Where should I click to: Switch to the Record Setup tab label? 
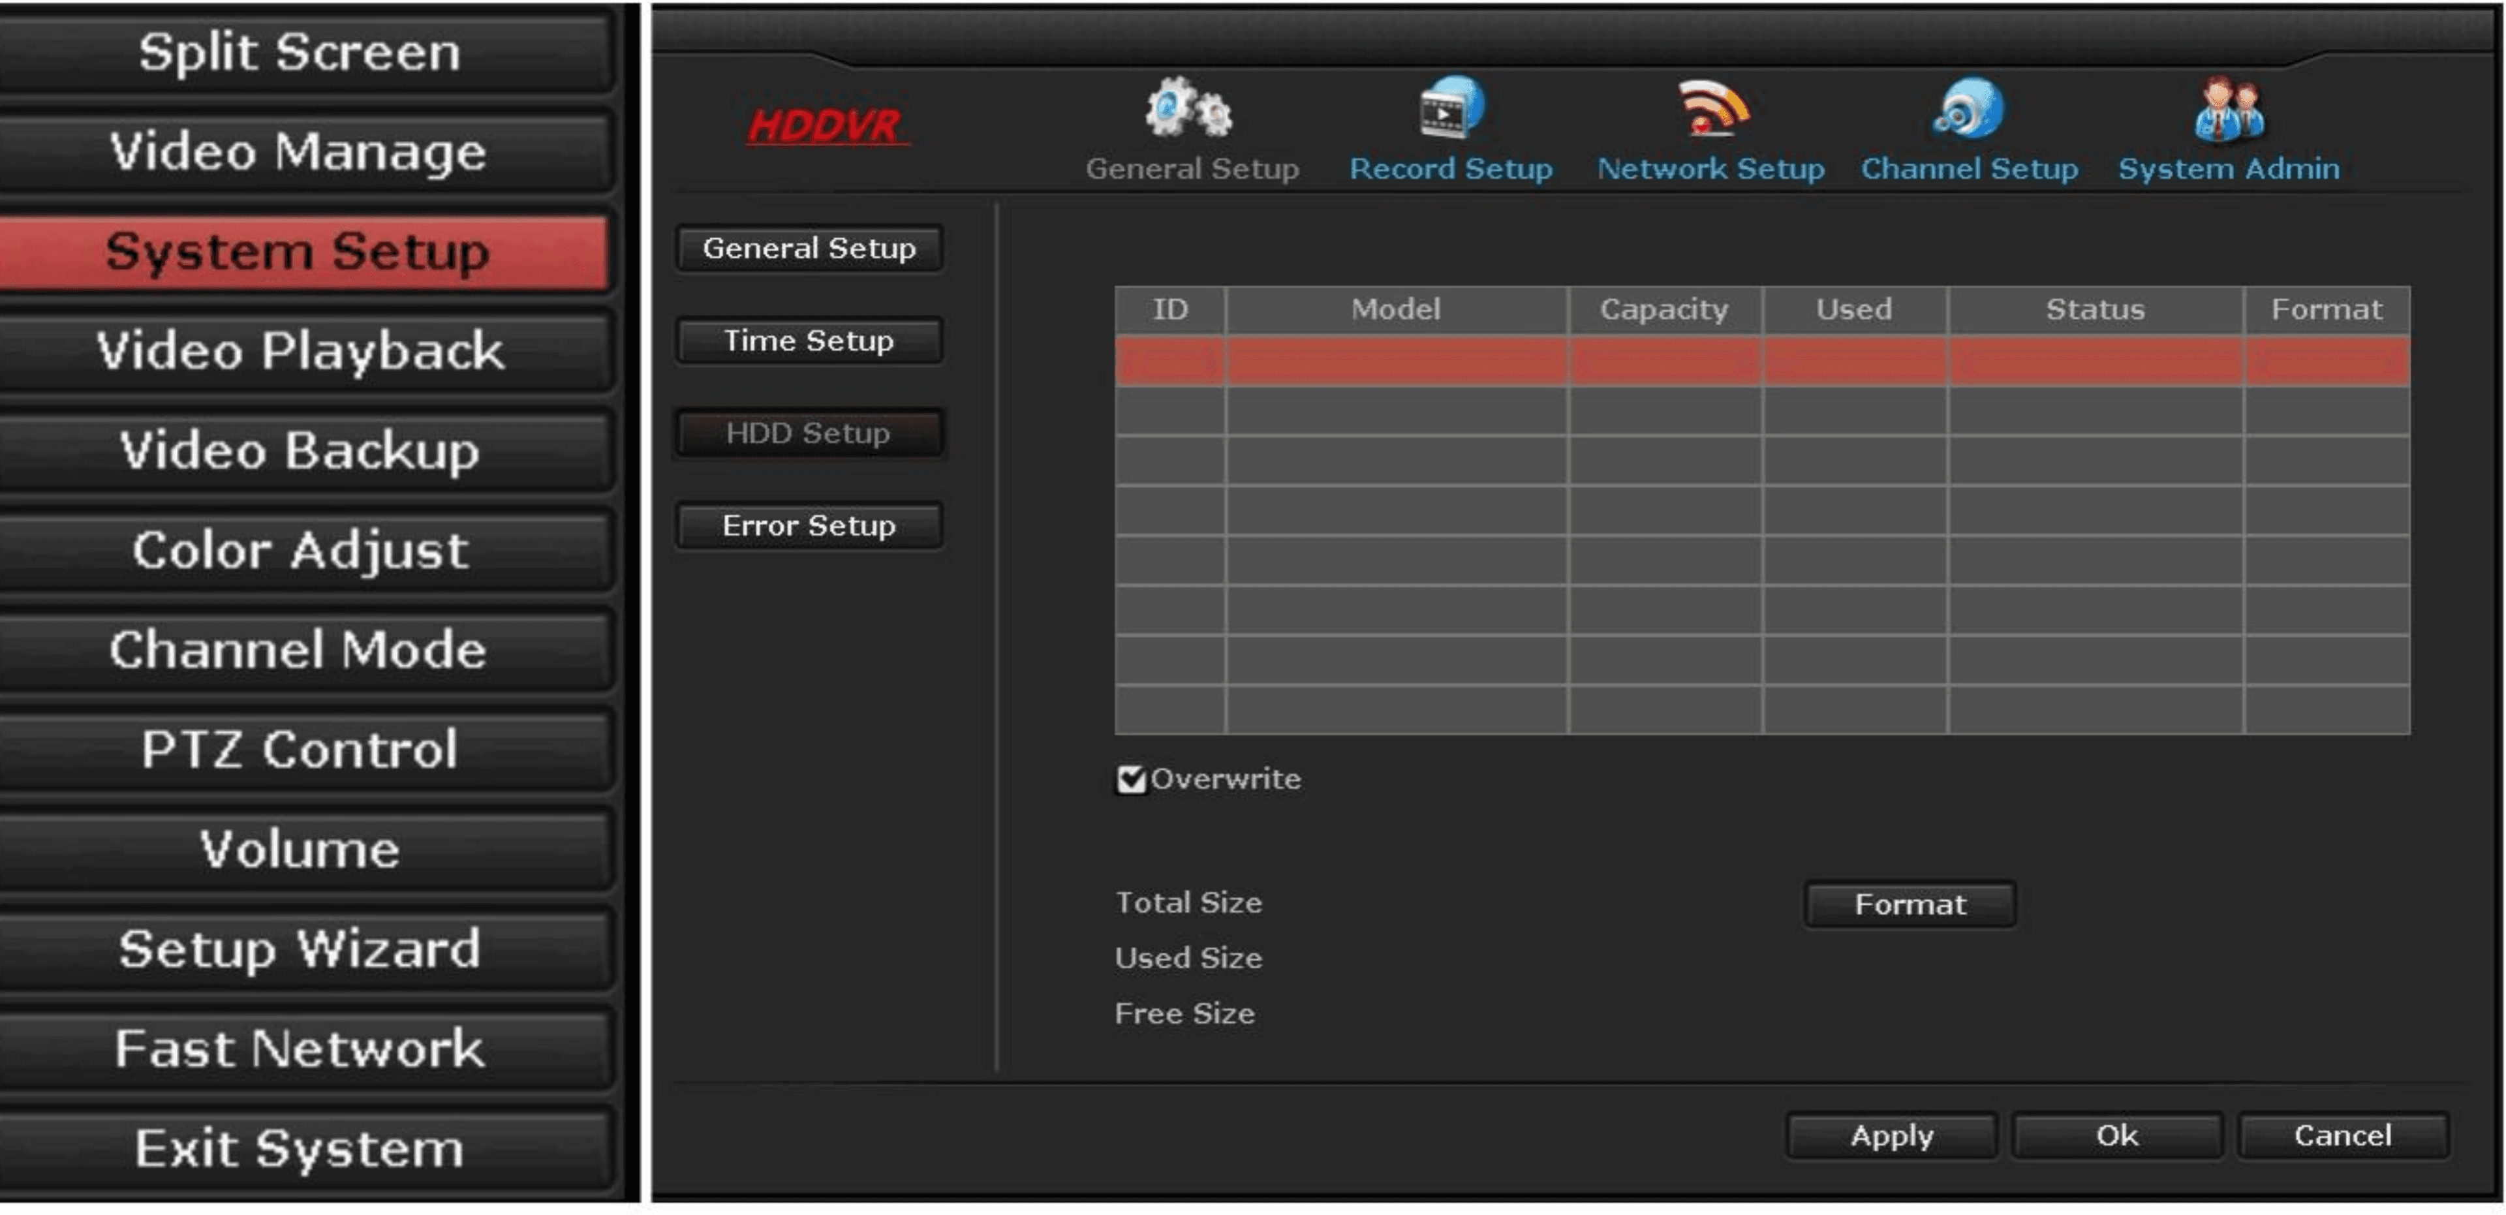pyautogui.click(x=1451, y=169)
